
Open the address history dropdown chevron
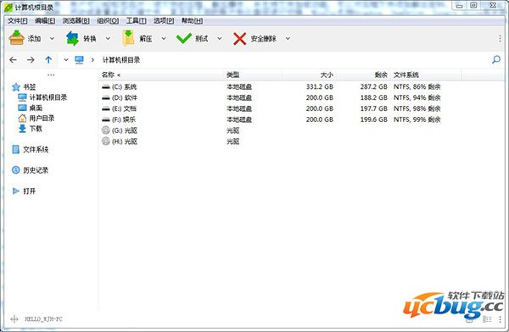tap(66, 59)
